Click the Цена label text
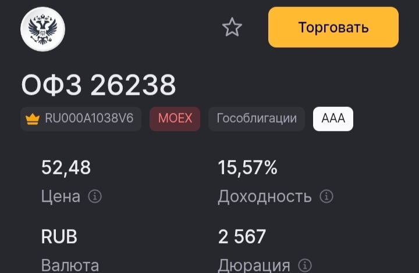Image resolution: width=419 pixels, height=273 pixels. (x=61, y=196)
